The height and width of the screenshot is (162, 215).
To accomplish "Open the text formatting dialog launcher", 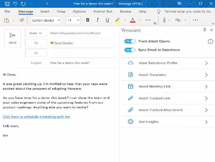I will (x=155, y=23).
